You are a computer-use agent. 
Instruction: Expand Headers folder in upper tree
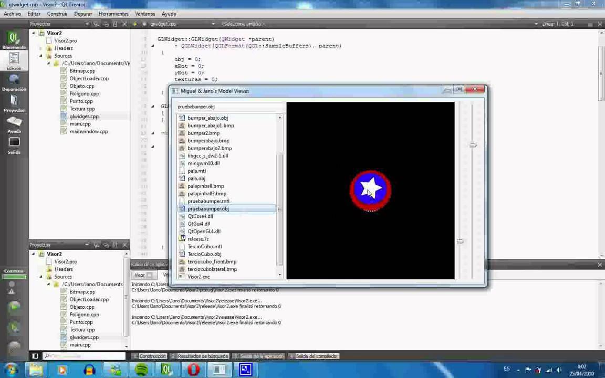pos(41,48)
